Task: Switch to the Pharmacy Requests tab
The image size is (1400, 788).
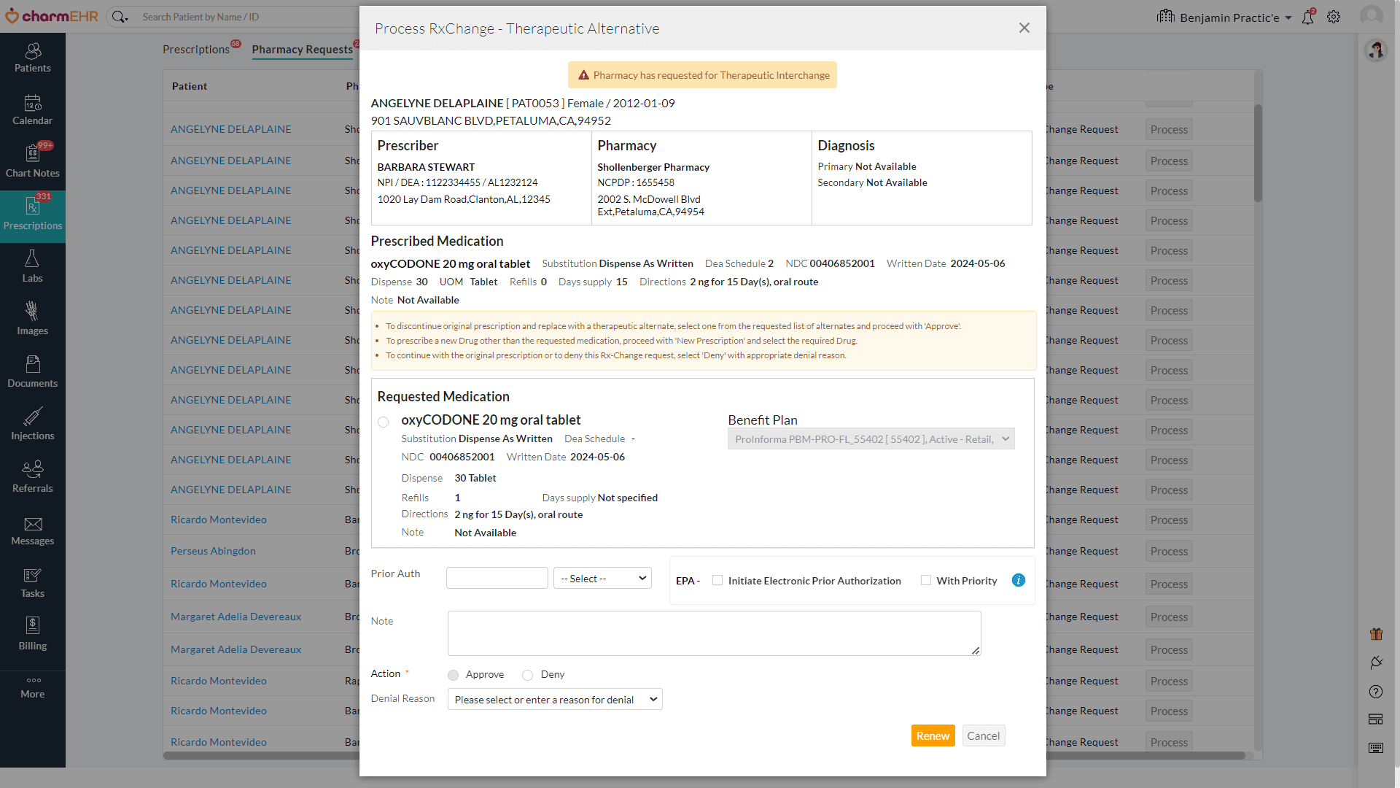Action: tap(302, 50)
